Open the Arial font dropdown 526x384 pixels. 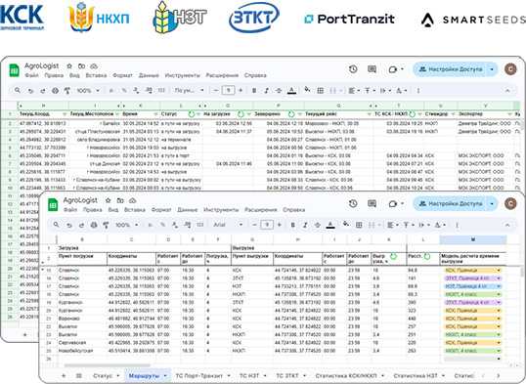point(228,225)
